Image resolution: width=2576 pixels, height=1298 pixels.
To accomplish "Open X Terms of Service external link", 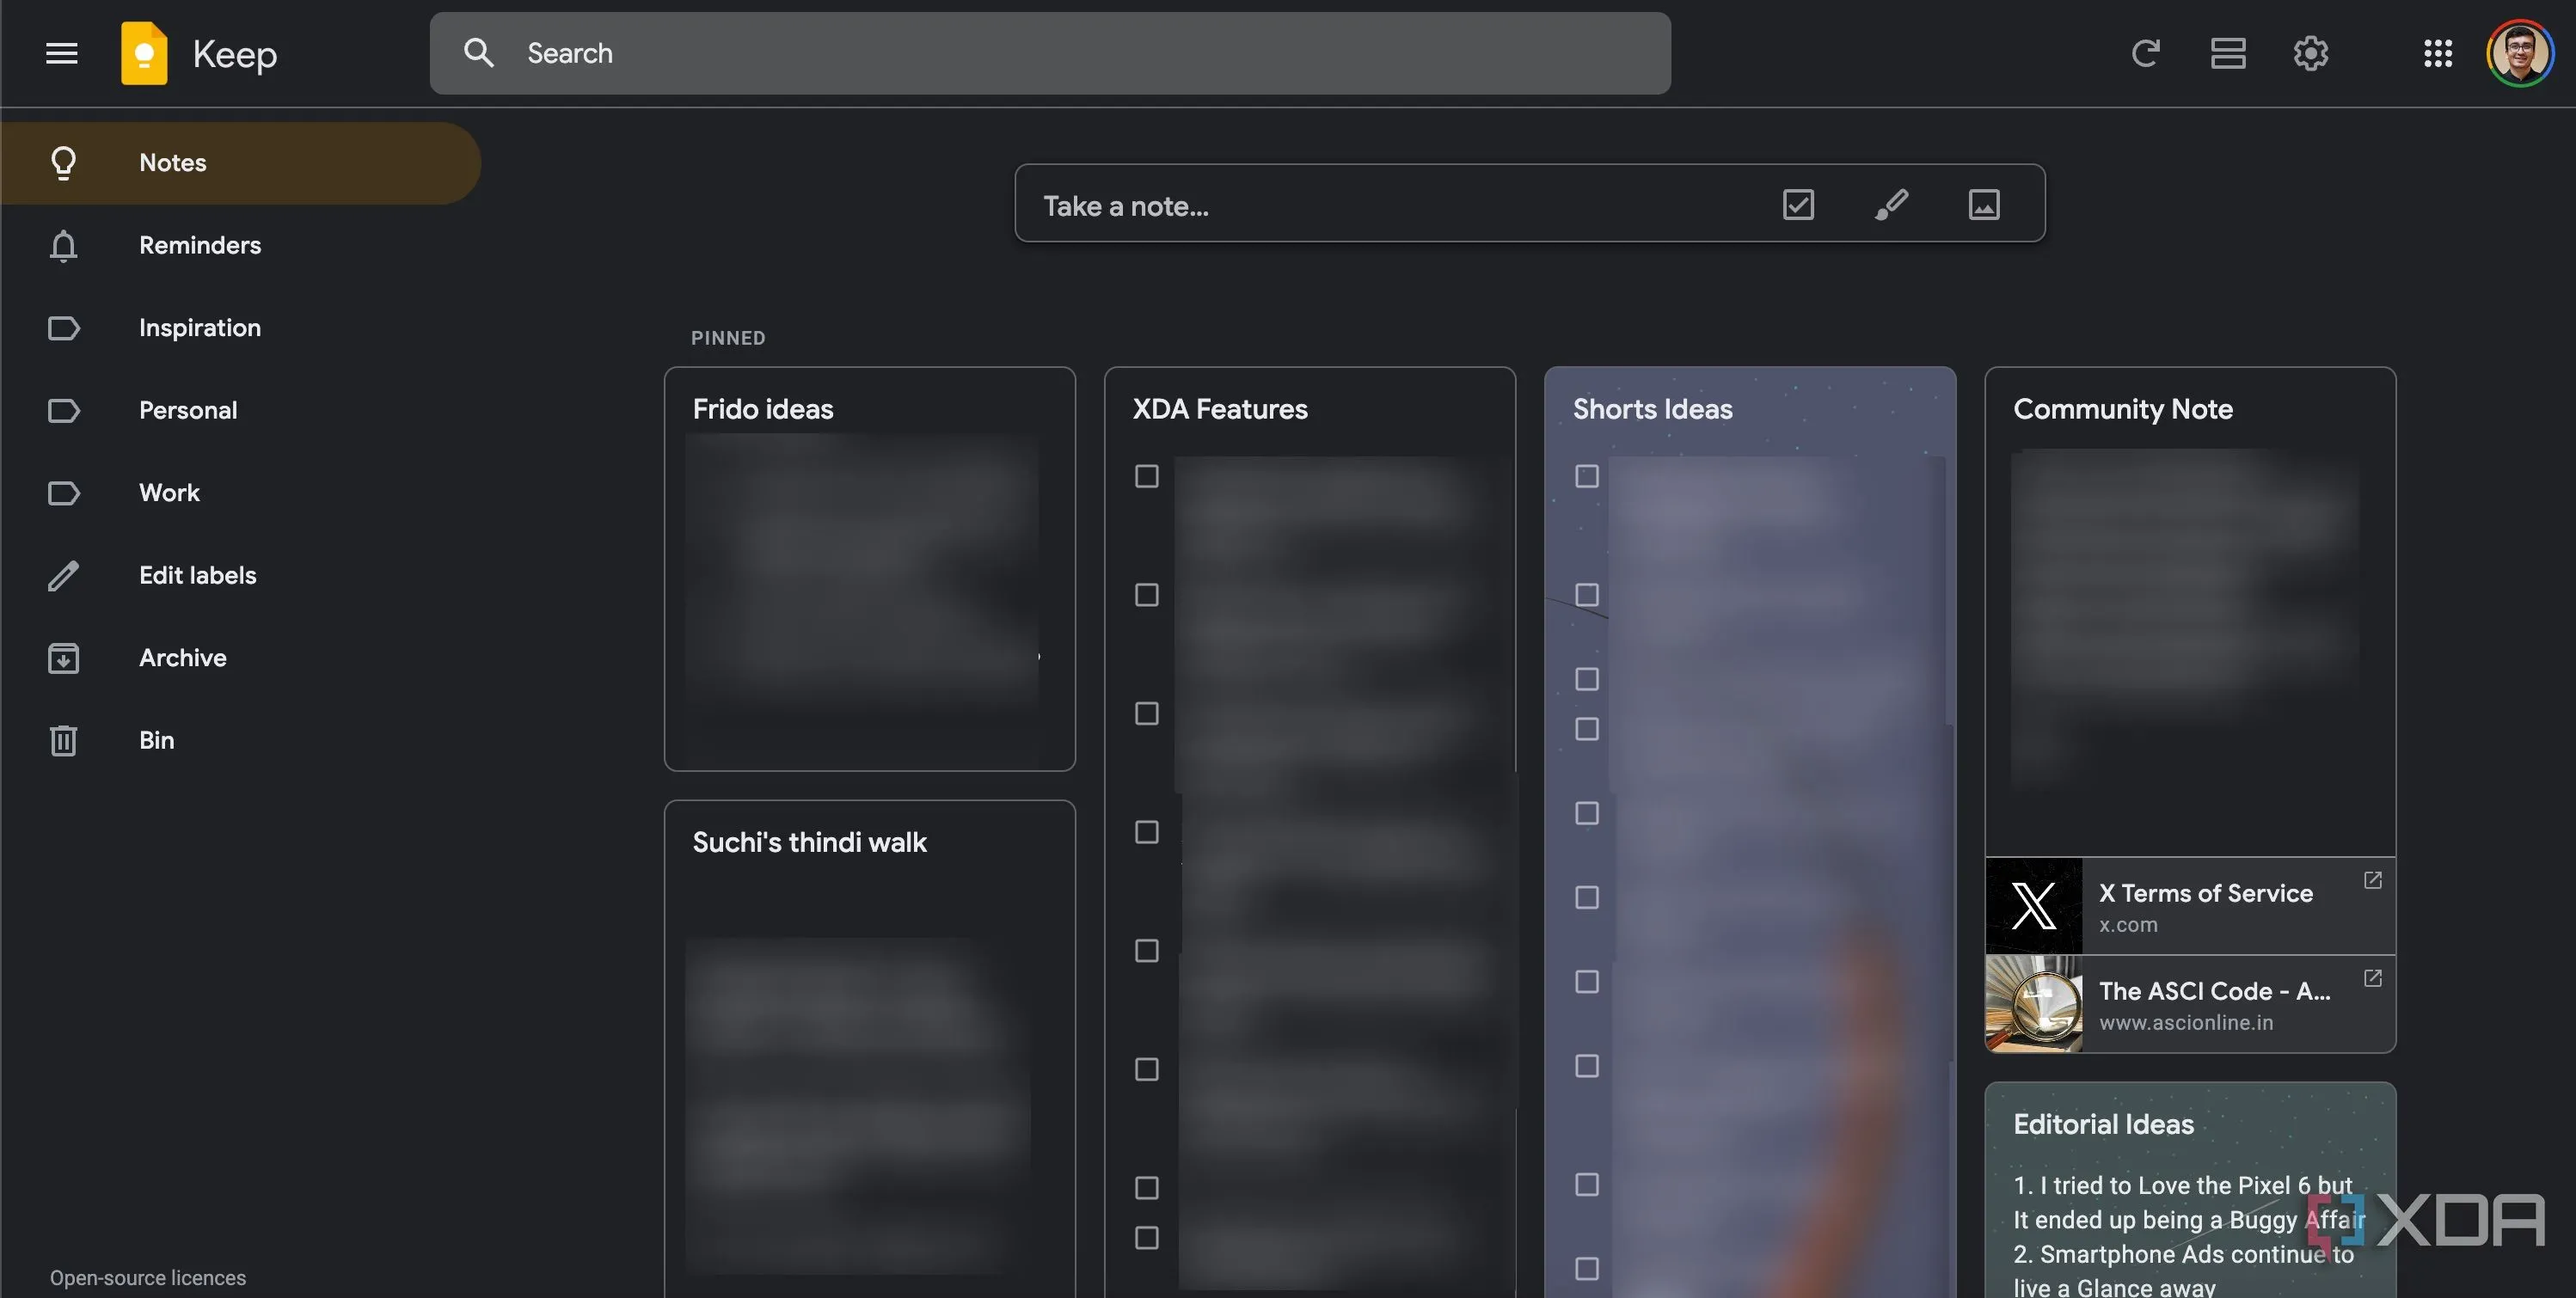I will point(2372,880).
